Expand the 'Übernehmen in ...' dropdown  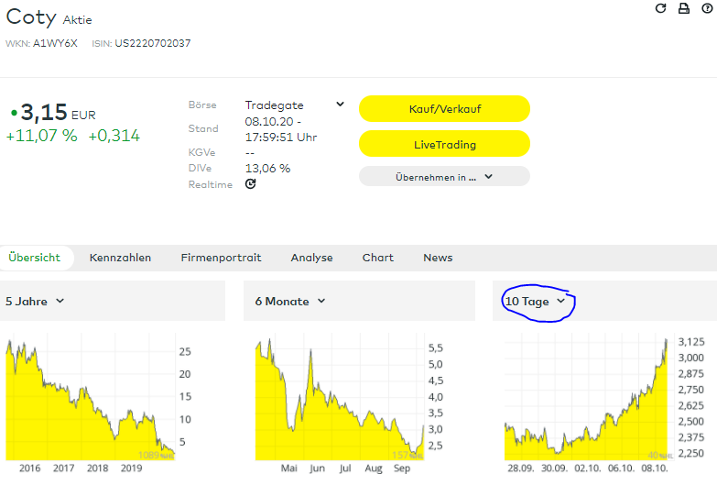(x=444, y=177)
